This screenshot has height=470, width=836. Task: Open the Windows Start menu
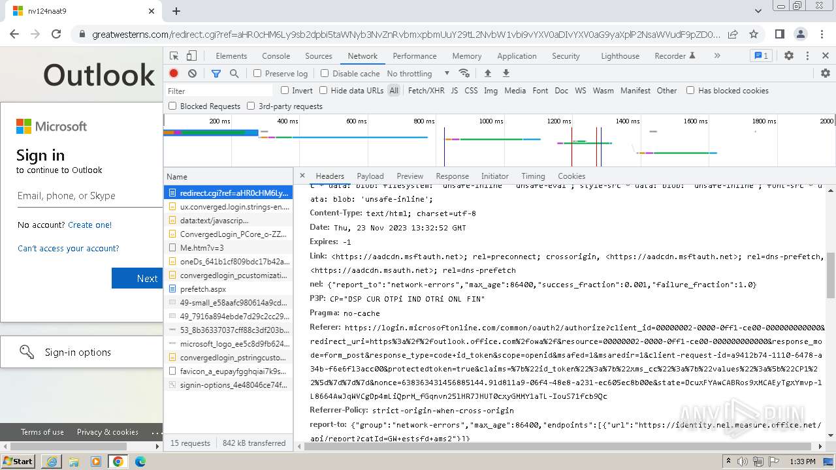18,461
